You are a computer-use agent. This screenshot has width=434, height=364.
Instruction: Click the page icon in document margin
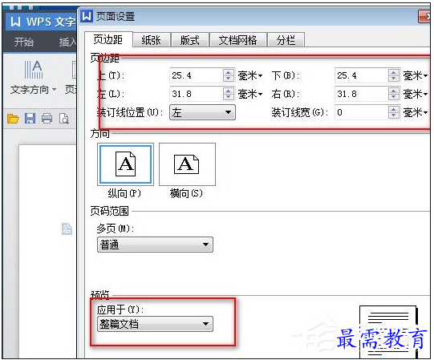click(x=67, y=229)
